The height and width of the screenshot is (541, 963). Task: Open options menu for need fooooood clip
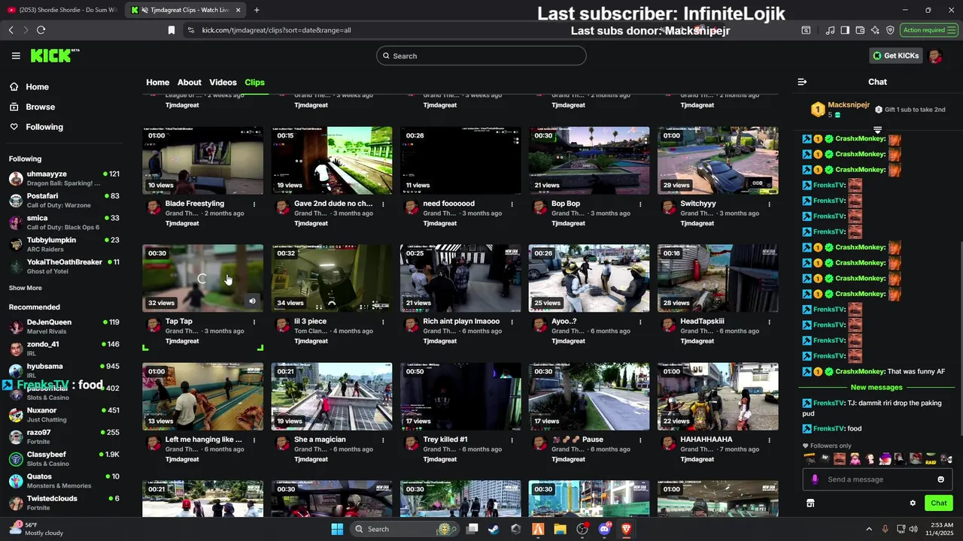(512, 204)
